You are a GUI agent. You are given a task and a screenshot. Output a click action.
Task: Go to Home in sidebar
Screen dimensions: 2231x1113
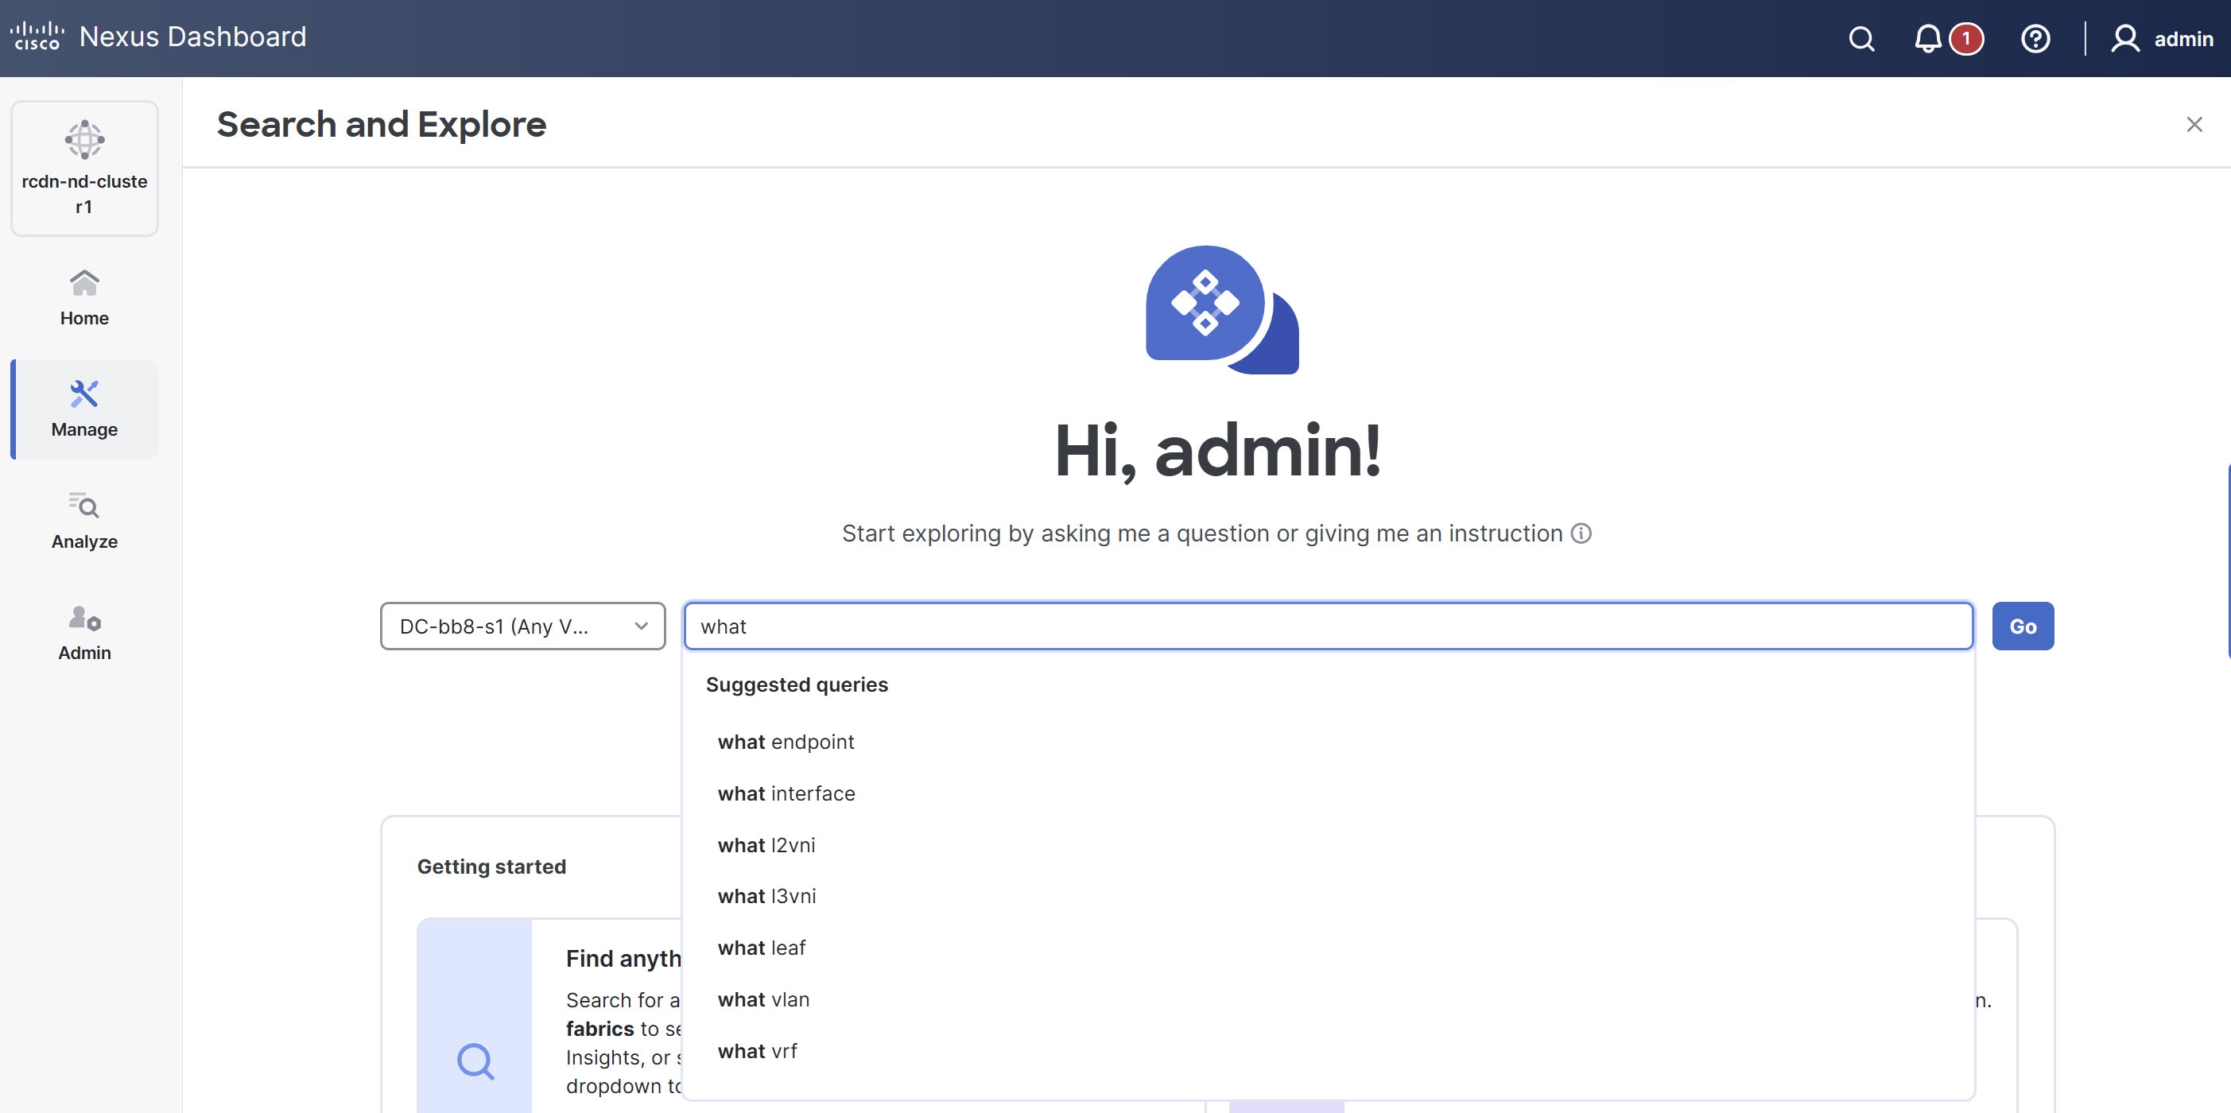[x=84, y=297]
